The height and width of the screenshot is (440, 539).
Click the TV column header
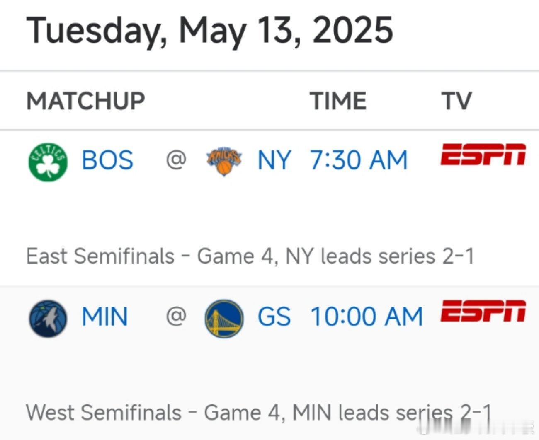(456, 101)
